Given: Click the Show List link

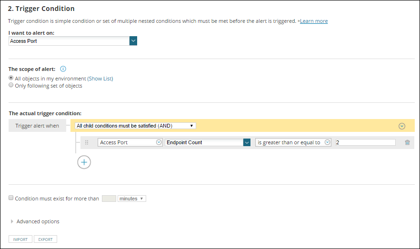Looking at the screenshot, I should click(x=100, y=79).
